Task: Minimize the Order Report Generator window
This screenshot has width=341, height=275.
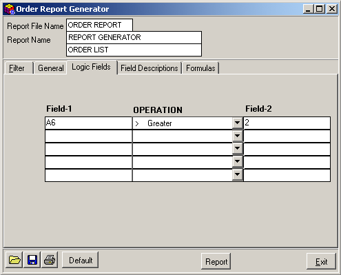Action: pyautogui.click(x=309, y=9)
